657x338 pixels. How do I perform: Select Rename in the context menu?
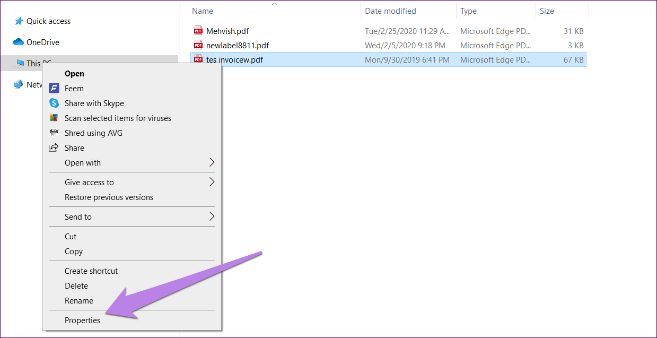click(78, 301)
